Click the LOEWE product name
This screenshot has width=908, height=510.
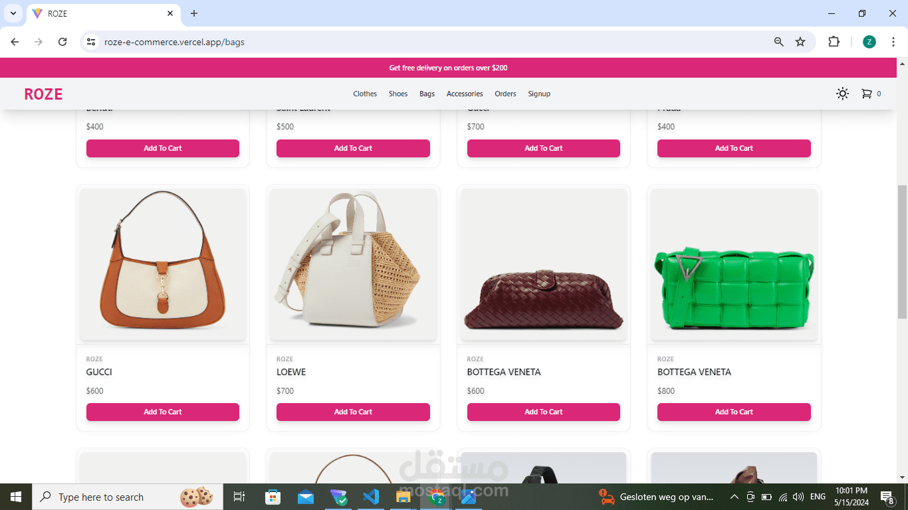(291, 372)
